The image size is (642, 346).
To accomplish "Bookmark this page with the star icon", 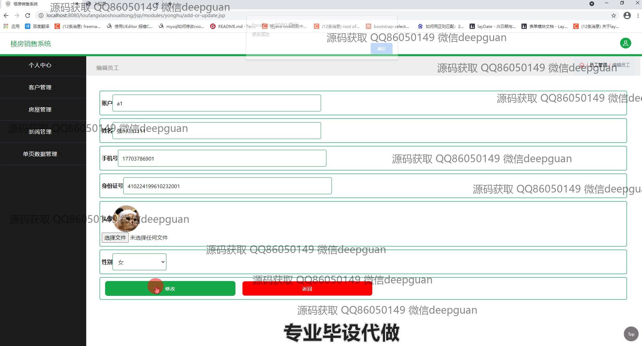I will coord(614,15).
